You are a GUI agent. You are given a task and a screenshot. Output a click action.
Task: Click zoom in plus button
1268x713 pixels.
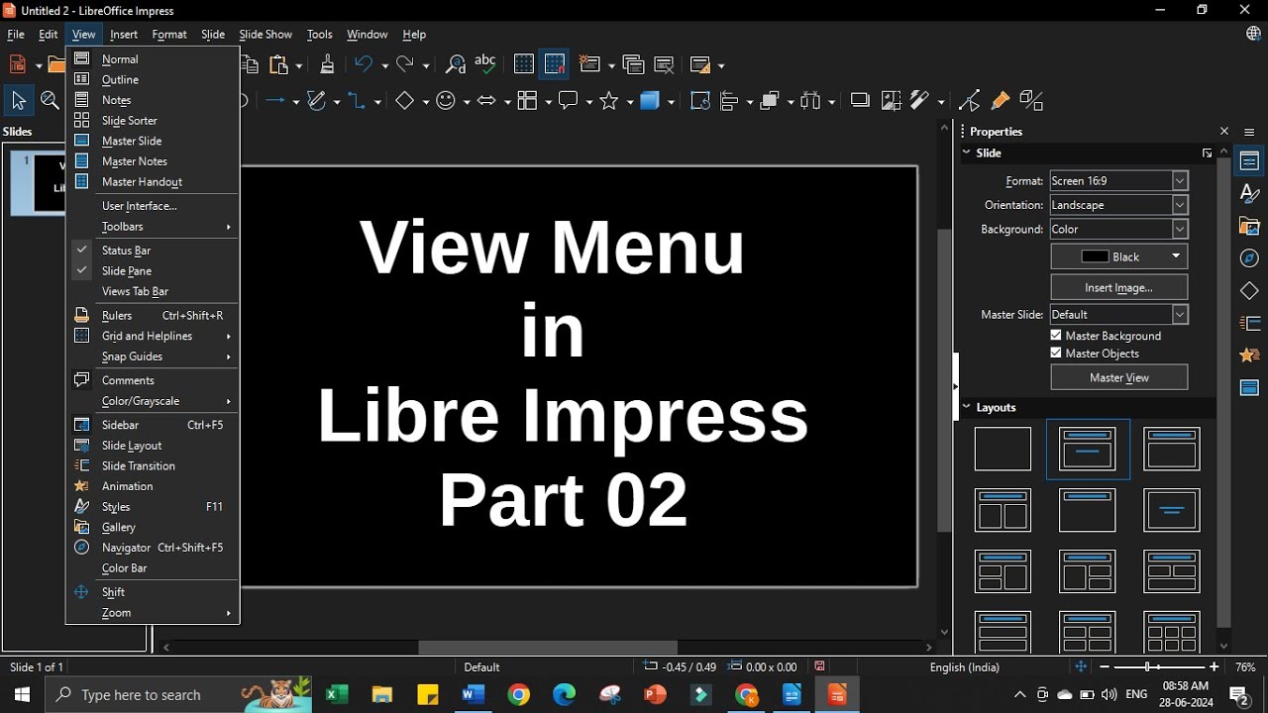click(1215, 667)
